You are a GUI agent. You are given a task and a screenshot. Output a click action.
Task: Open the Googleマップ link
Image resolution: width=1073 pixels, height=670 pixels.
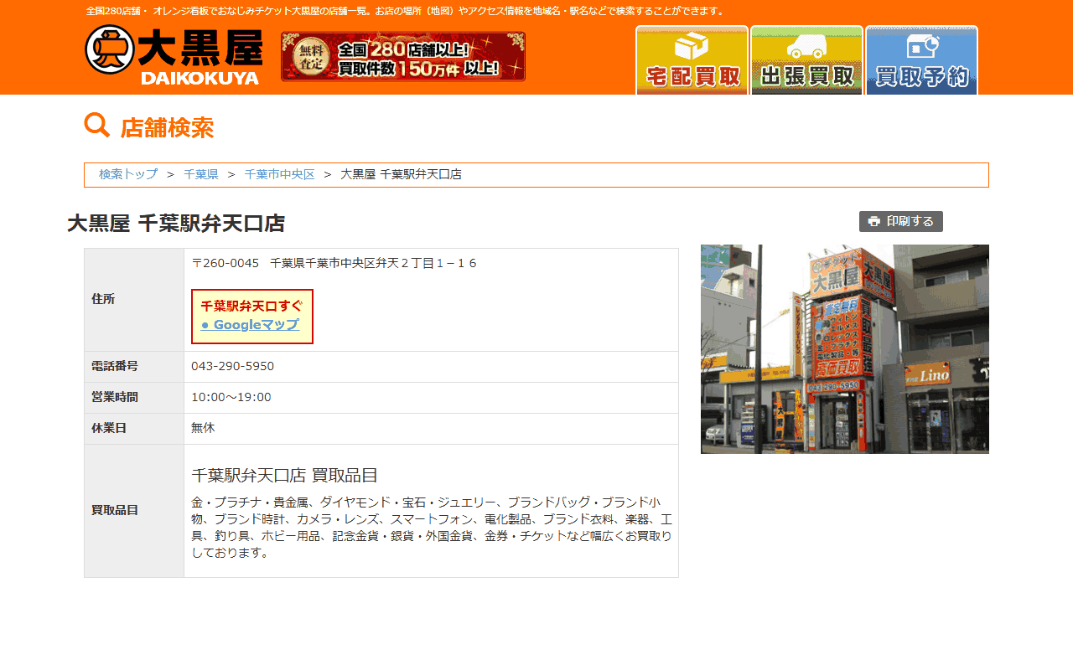250,325
